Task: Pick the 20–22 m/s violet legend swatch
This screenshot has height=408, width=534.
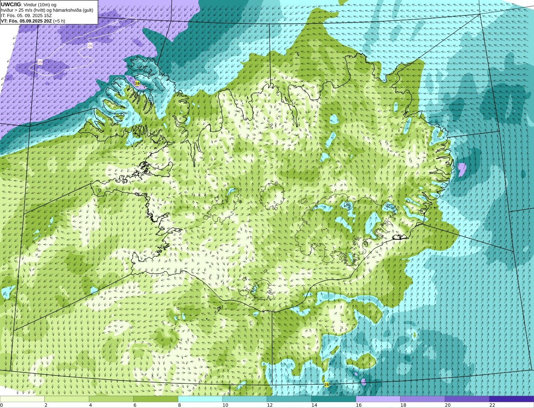Action: coord(467,399)
